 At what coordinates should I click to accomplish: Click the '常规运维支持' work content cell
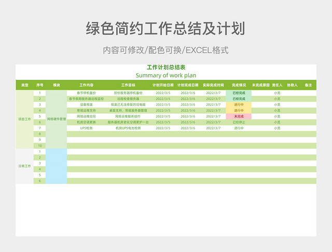[x=87, y=111]
